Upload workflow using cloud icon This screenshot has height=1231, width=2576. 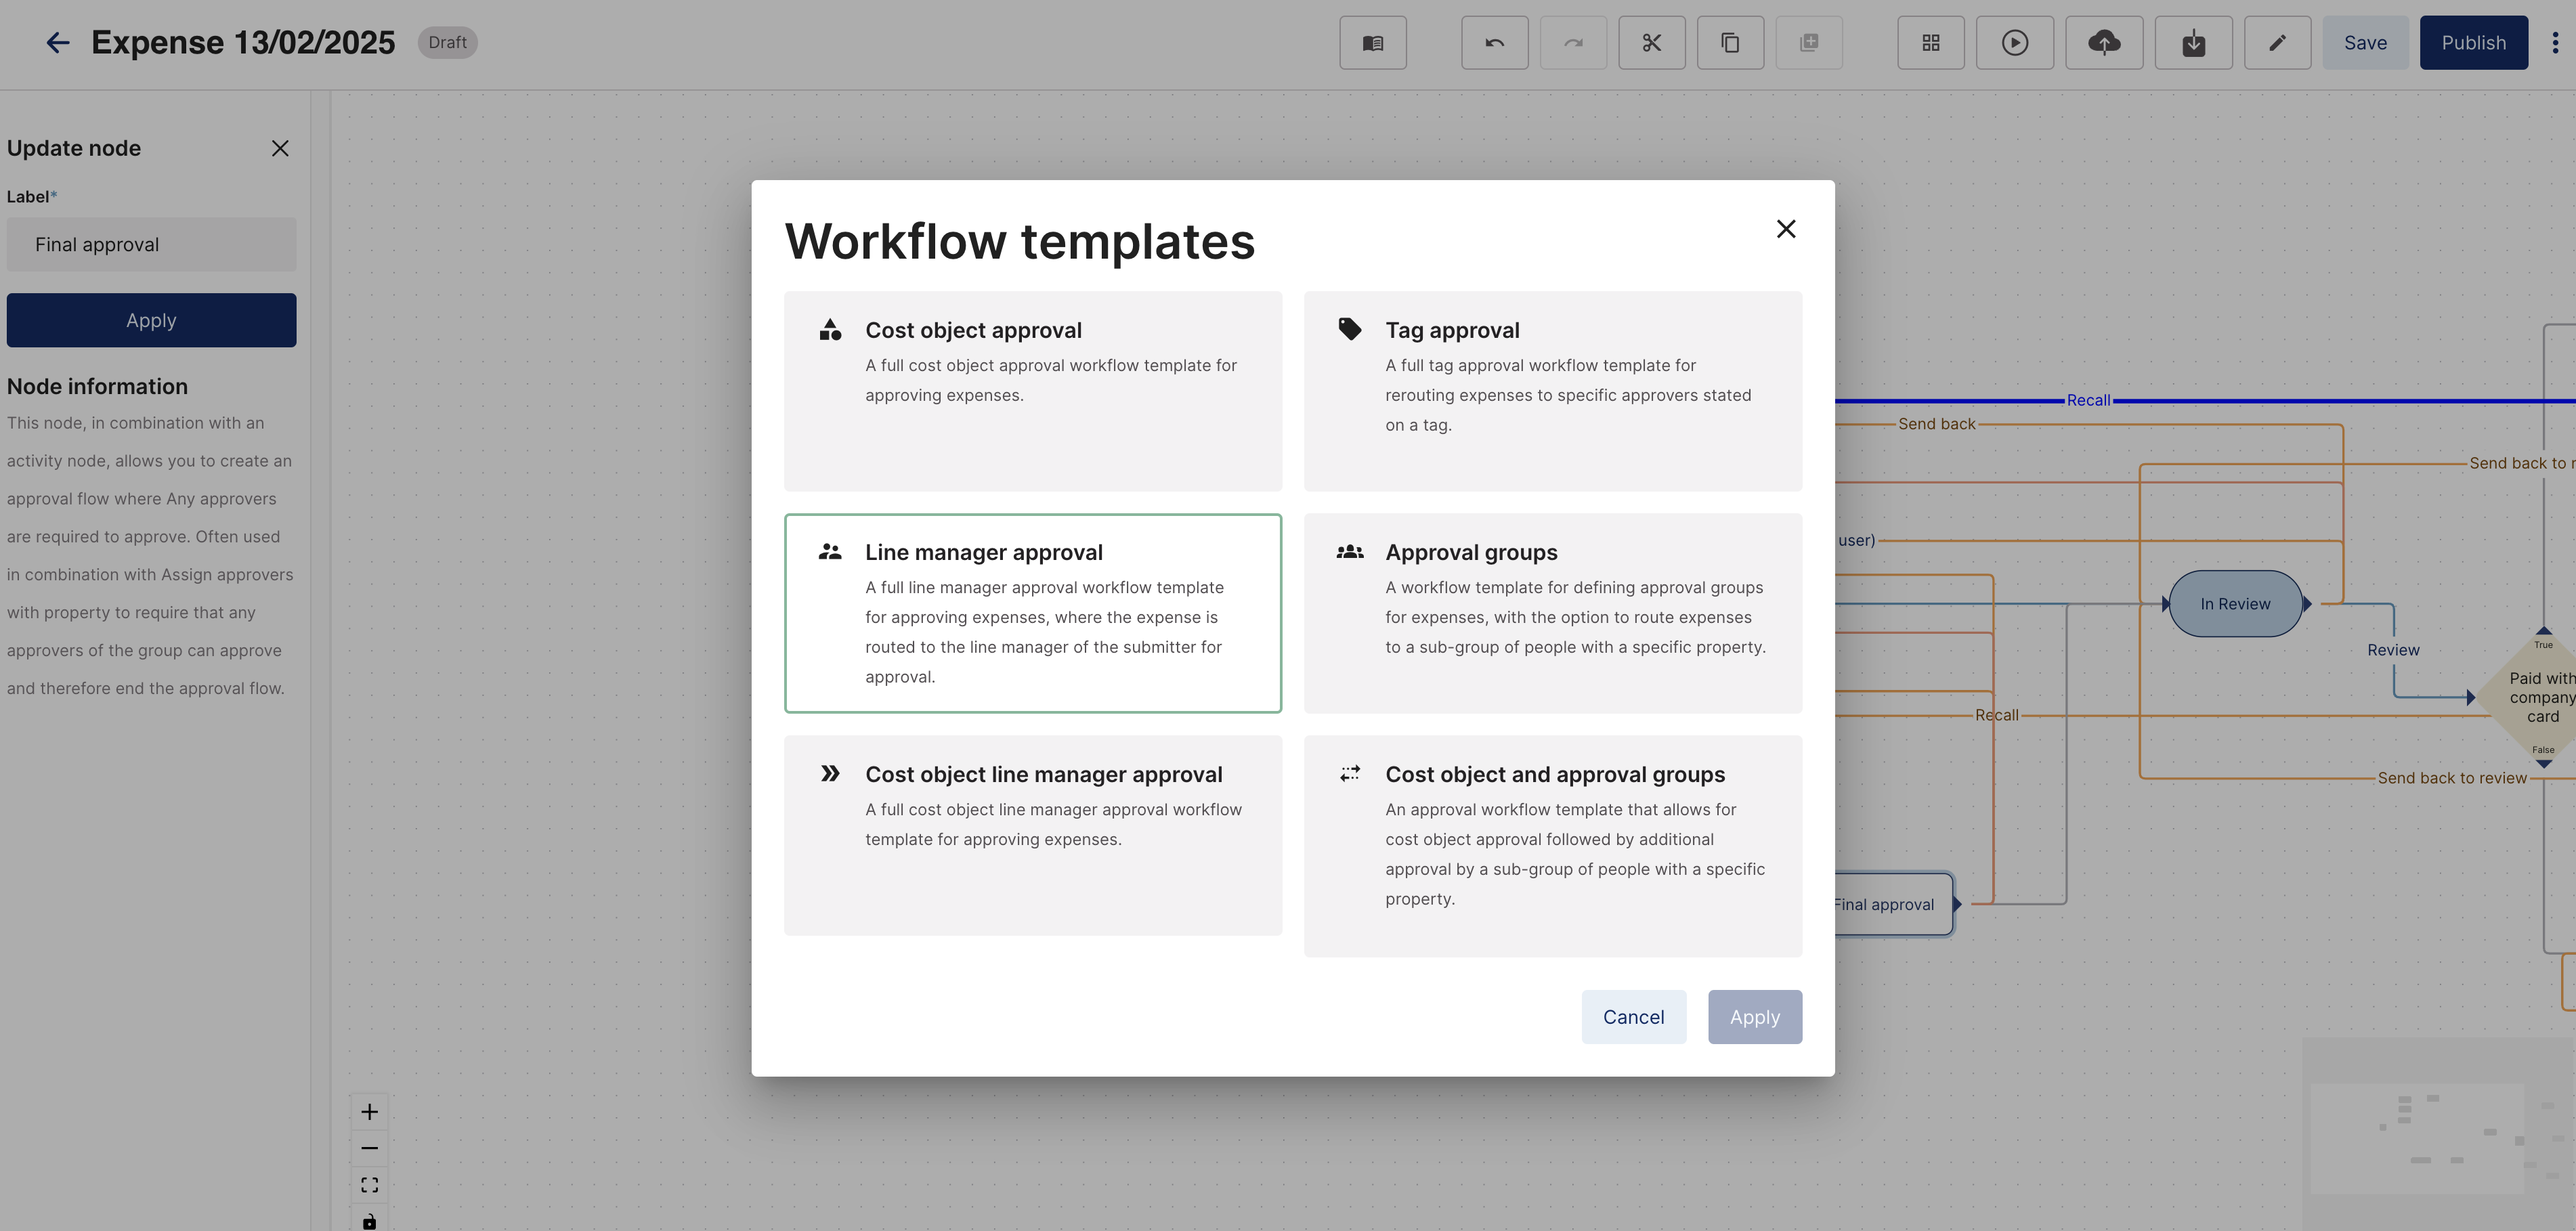[2104, 43]
